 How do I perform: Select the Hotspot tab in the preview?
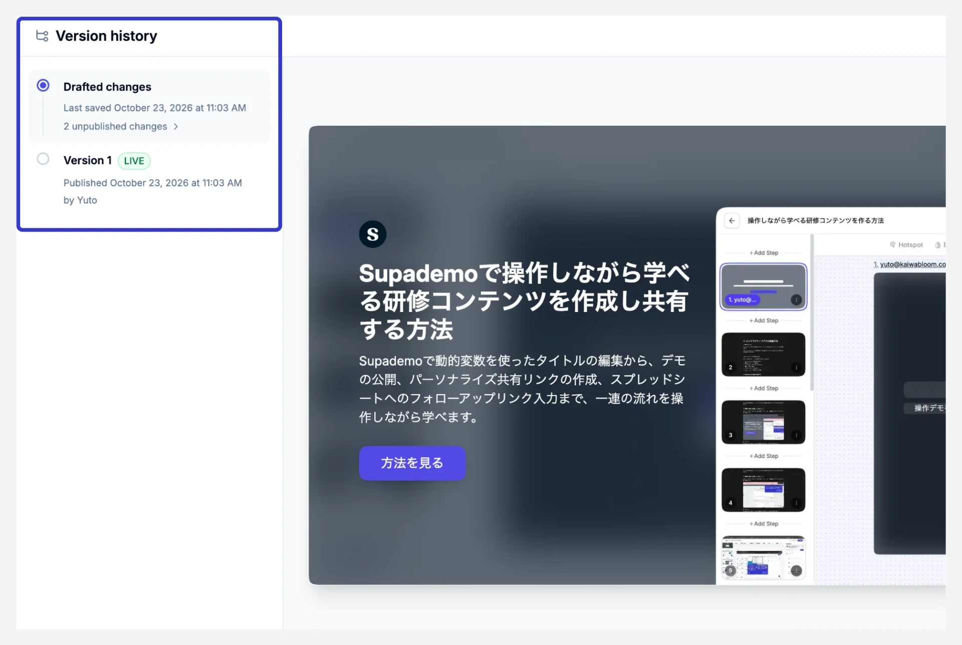(906, 245)
